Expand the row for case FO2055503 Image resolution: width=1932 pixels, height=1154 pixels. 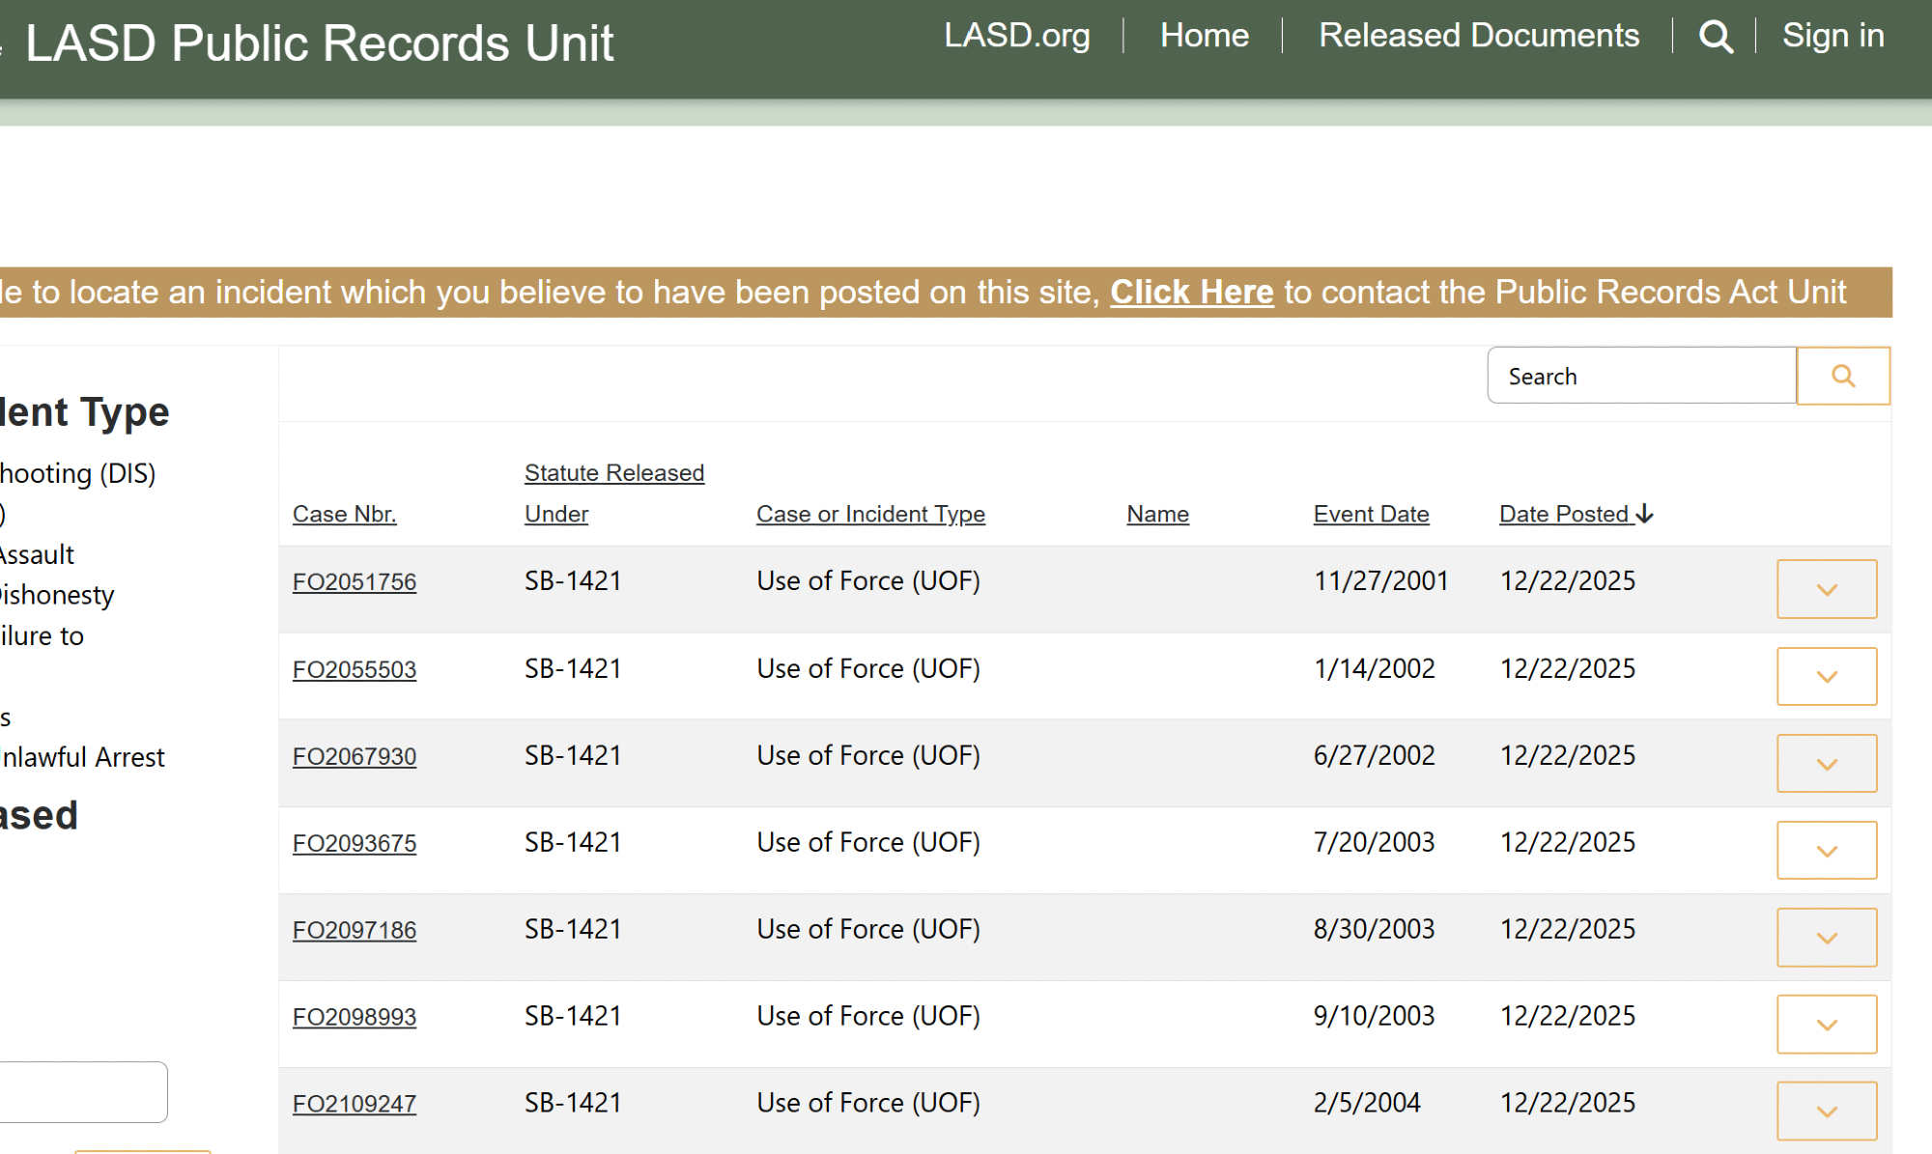(x=1826, y=676)
